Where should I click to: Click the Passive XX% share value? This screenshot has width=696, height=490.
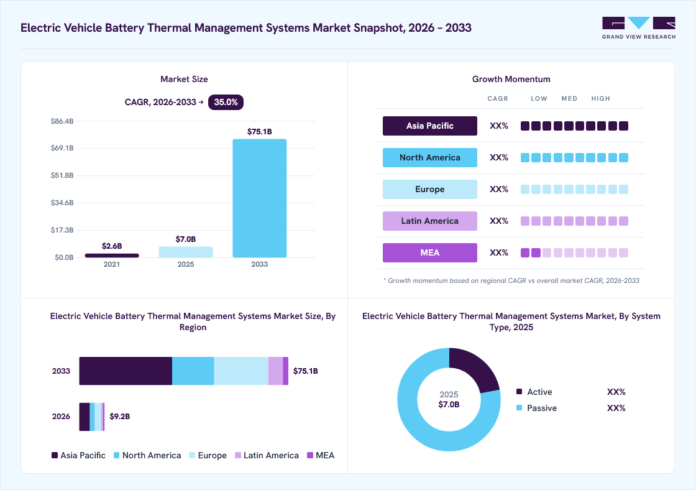pos(616,408)
